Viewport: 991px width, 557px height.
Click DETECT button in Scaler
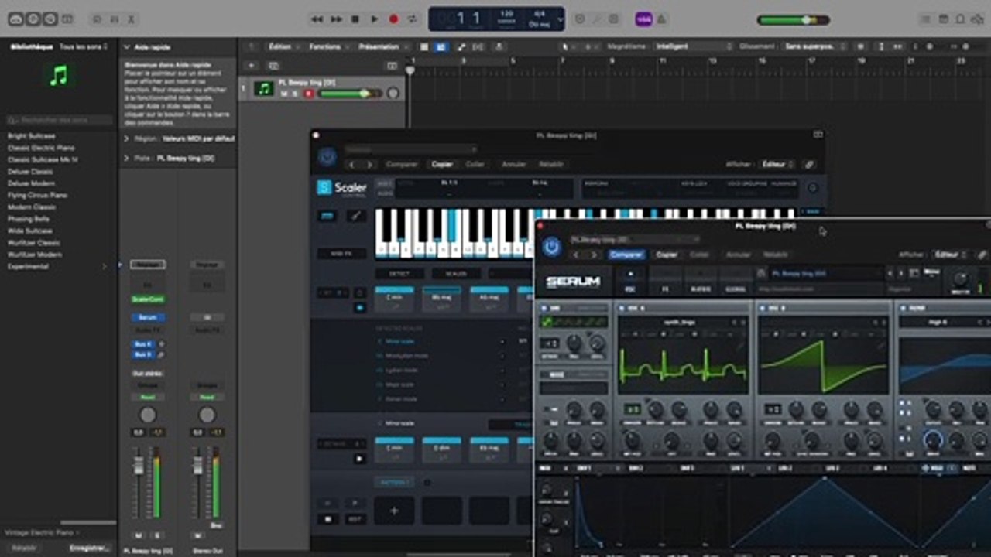pos(399,274)
